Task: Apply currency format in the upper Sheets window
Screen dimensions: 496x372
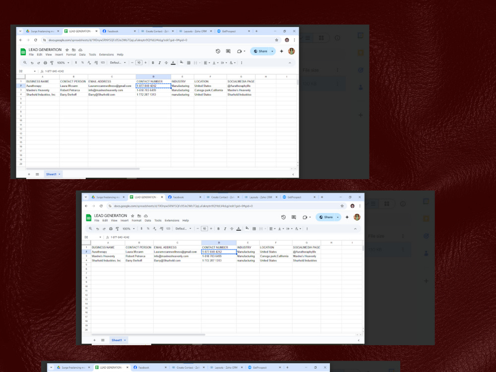Action: pyautogui.click(x=76, y=62)
